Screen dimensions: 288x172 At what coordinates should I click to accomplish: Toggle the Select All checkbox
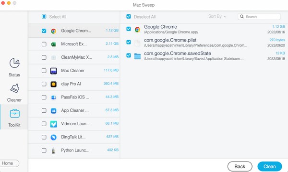point(44,17)
